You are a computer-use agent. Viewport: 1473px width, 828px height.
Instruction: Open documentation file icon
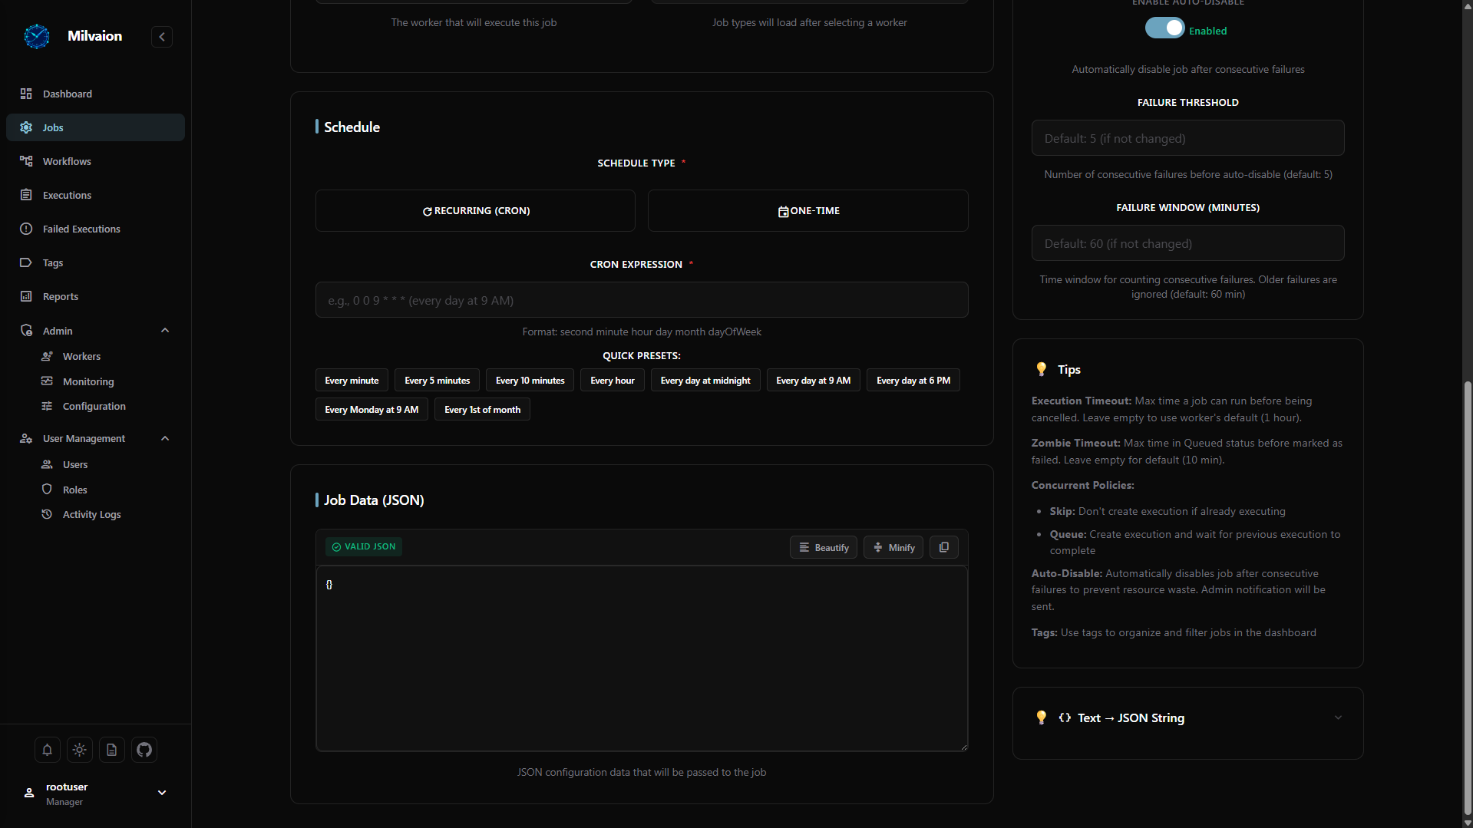click(x=112, y=750)
